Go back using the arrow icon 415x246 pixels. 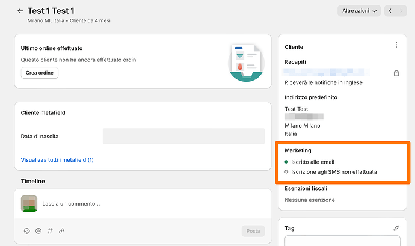tap(20, 11)
